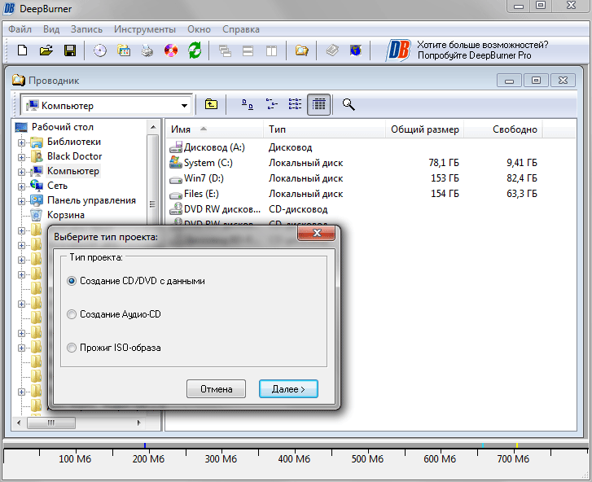Expand the Панель управления tree node
Image resolution: width=592 pixels, height=482 pixels.
coord(21,201)
